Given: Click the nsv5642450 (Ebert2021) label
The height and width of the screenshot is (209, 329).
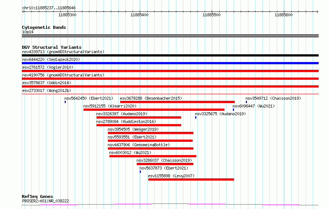Looking at the screenshot, I should (x=89, y=98).
